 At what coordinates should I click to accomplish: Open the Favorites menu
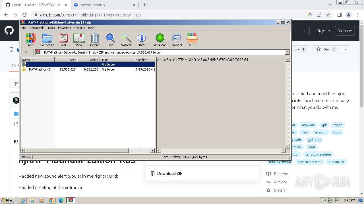[x=65, y=28]
